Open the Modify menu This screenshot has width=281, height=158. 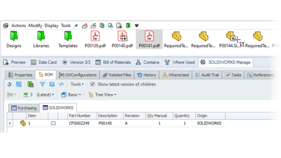[35, 25]
